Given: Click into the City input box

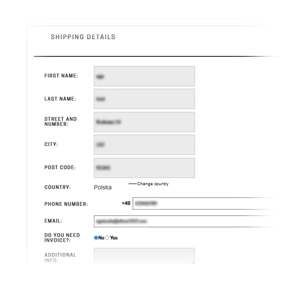Looking at the screenshot, I should point(144,145).
